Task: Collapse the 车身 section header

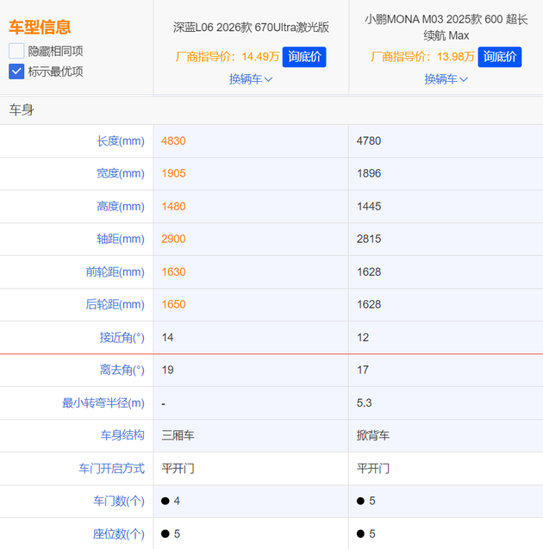Action: pyautogui.click(x=22, y=110)
